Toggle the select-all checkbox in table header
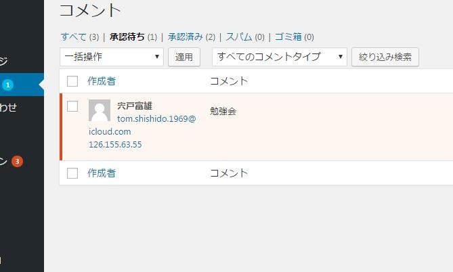 [72, 81]
